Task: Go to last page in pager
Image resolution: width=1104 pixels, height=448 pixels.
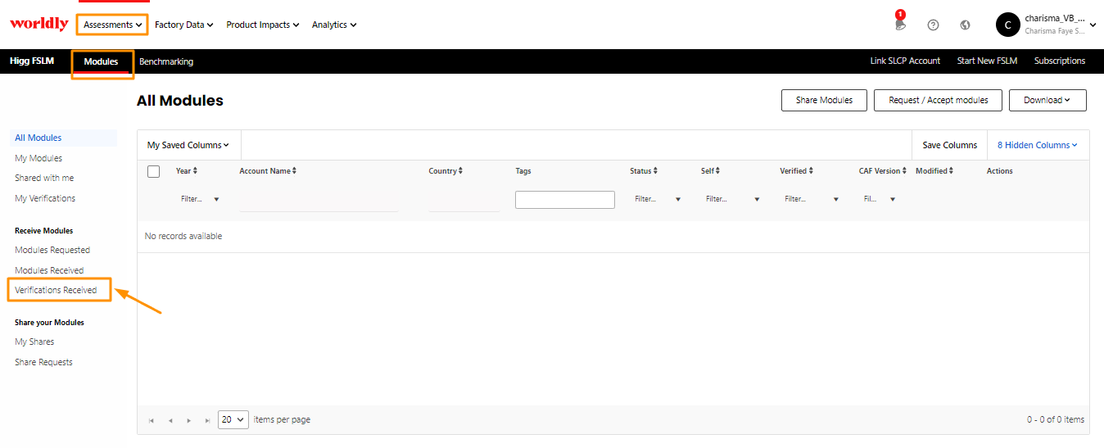Action: coord(207,420)
